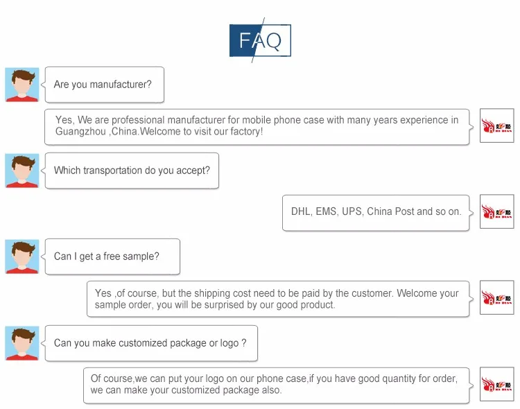This screenshot has height=409, width=520.
Task: Select the answer about putting your logo on the phone case
Action: click(275, 385)
